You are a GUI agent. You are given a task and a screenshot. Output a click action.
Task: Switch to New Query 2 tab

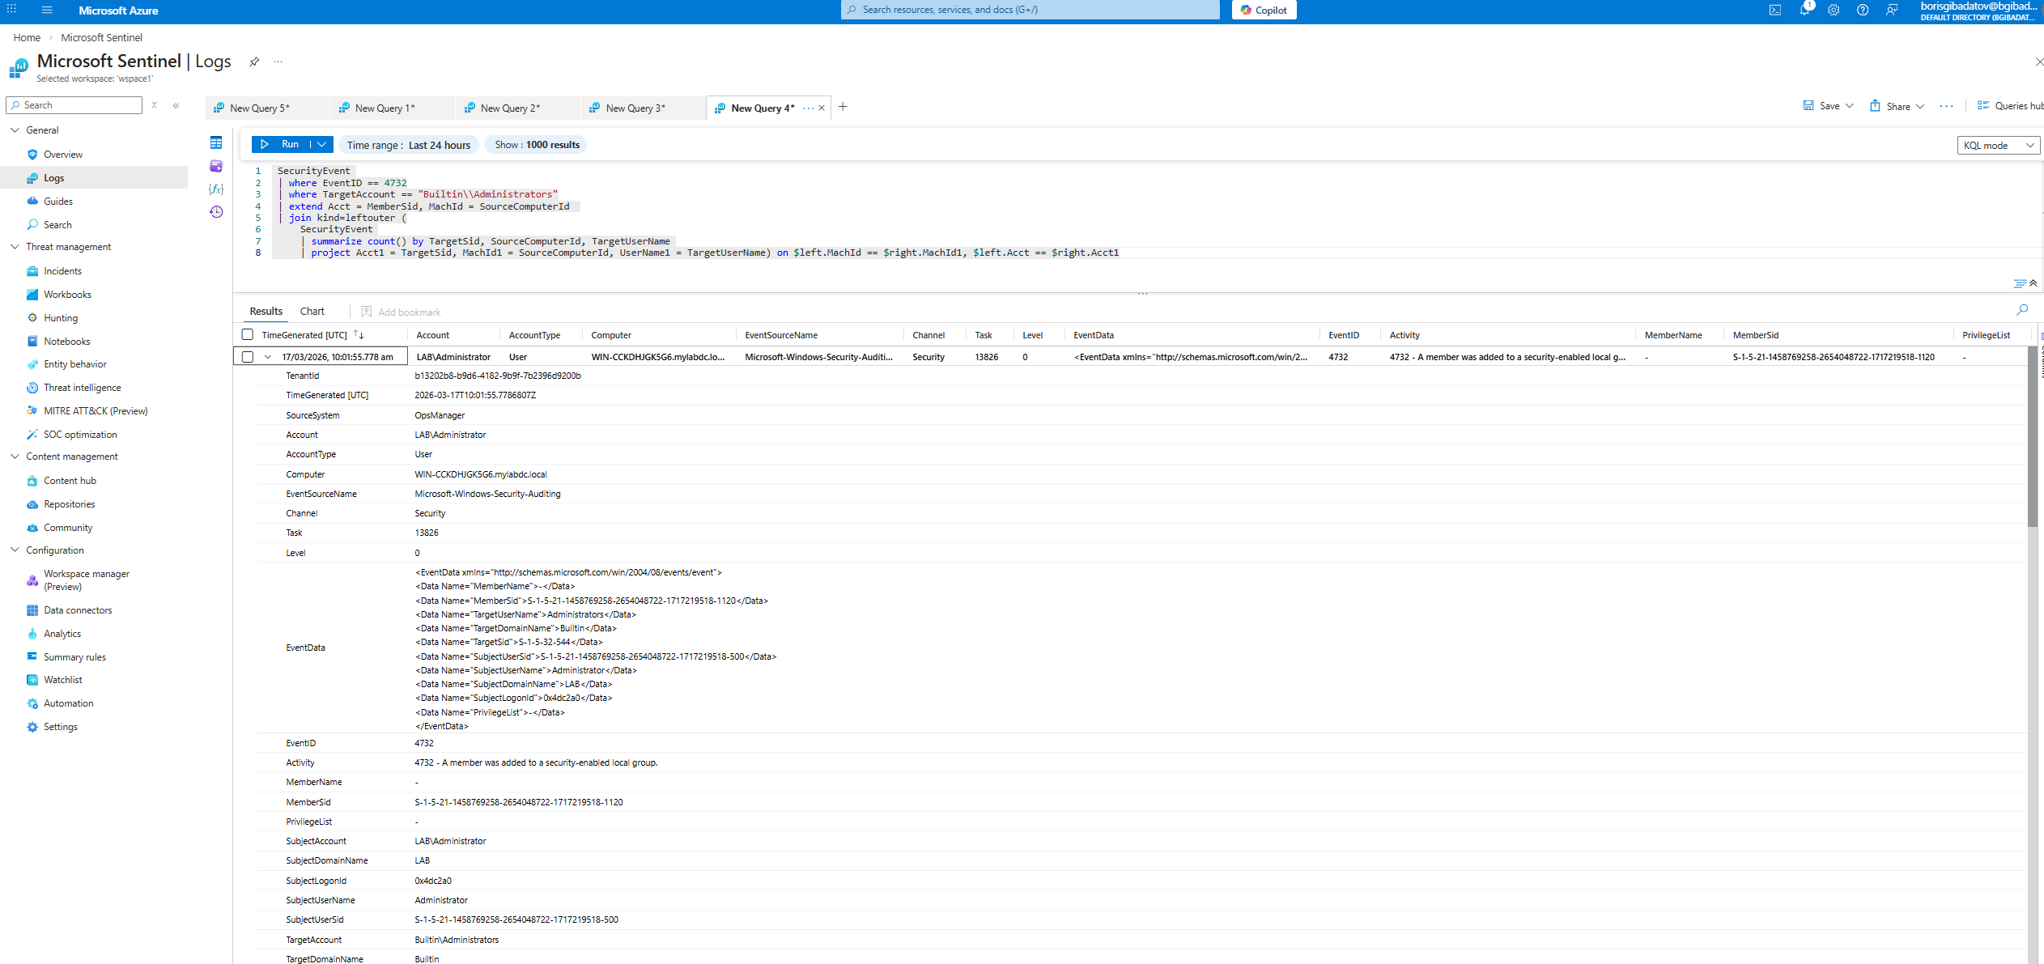(510, 108)
